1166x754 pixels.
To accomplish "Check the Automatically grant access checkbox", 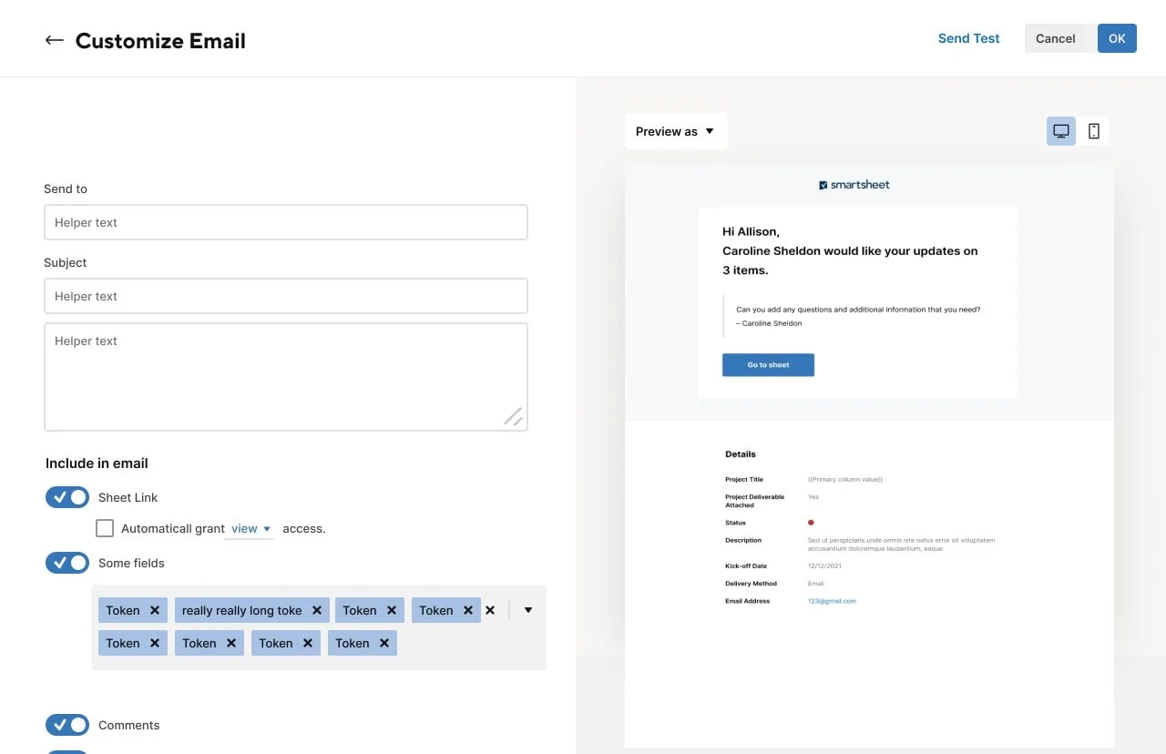I will pos(105,528).
